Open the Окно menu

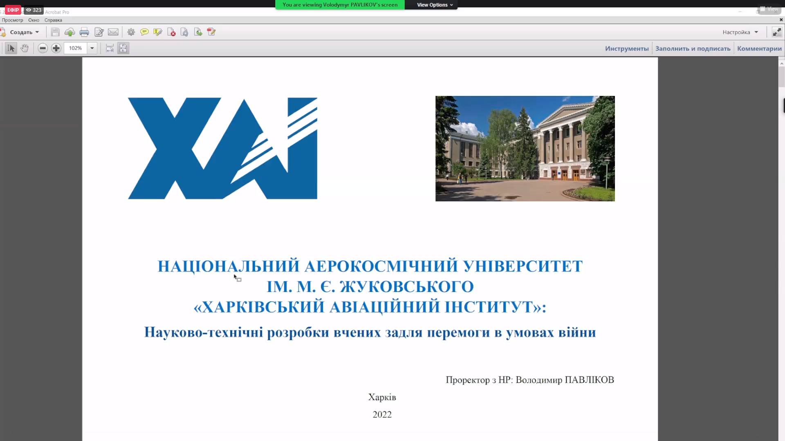click(x=34, y=20)
